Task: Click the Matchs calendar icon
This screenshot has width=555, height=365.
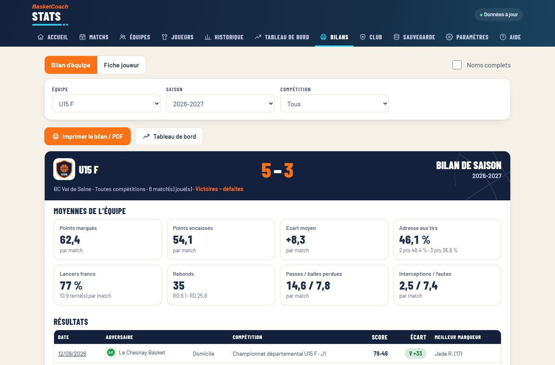Action: pyautogui.click(x=82, y=37)
